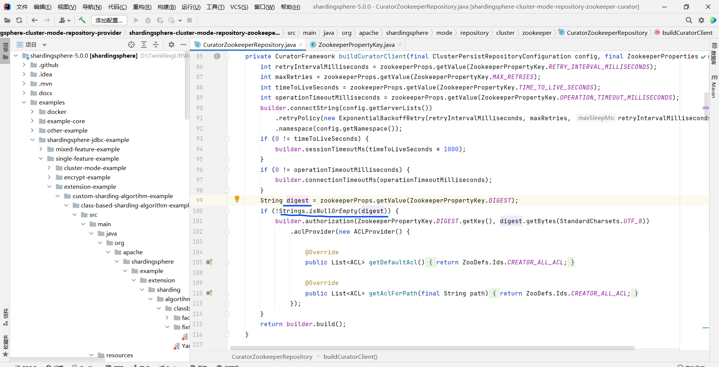Unfold collapsed method at line 105
Image resolution: width=719 pixels, height=367 pixels.
(227, 263)
